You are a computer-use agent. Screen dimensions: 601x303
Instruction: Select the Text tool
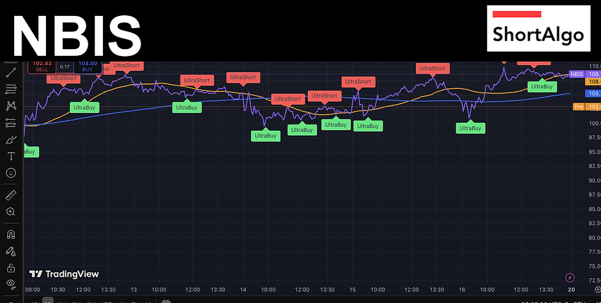11,156
